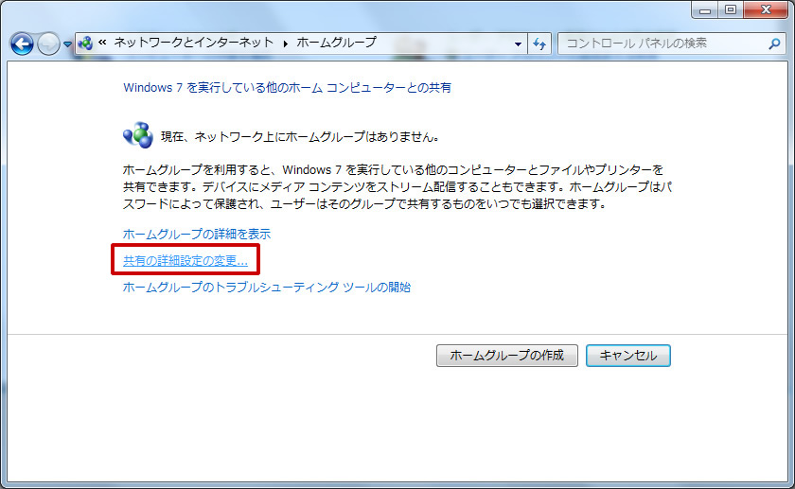Click the HomeGroup icon in address bar

point(85,44)
